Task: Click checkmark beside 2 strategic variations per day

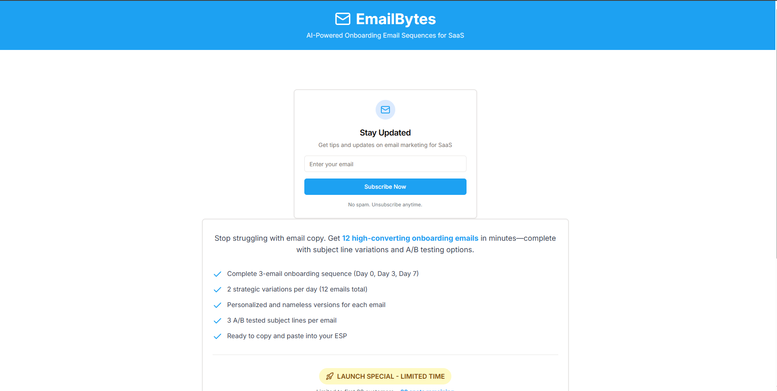Action: (x=217, y=289)
